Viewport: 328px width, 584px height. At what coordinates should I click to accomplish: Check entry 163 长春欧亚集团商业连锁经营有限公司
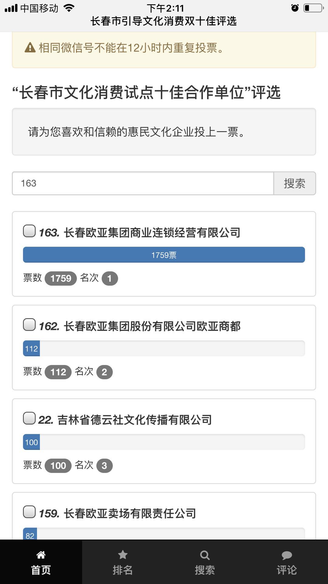coord(29,231)
